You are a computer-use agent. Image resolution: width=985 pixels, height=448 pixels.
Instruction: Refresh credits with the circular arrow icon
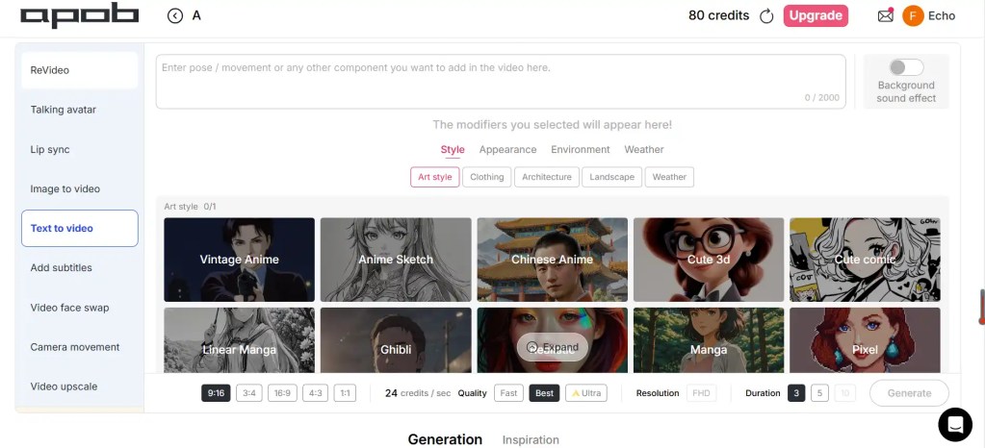766,16
